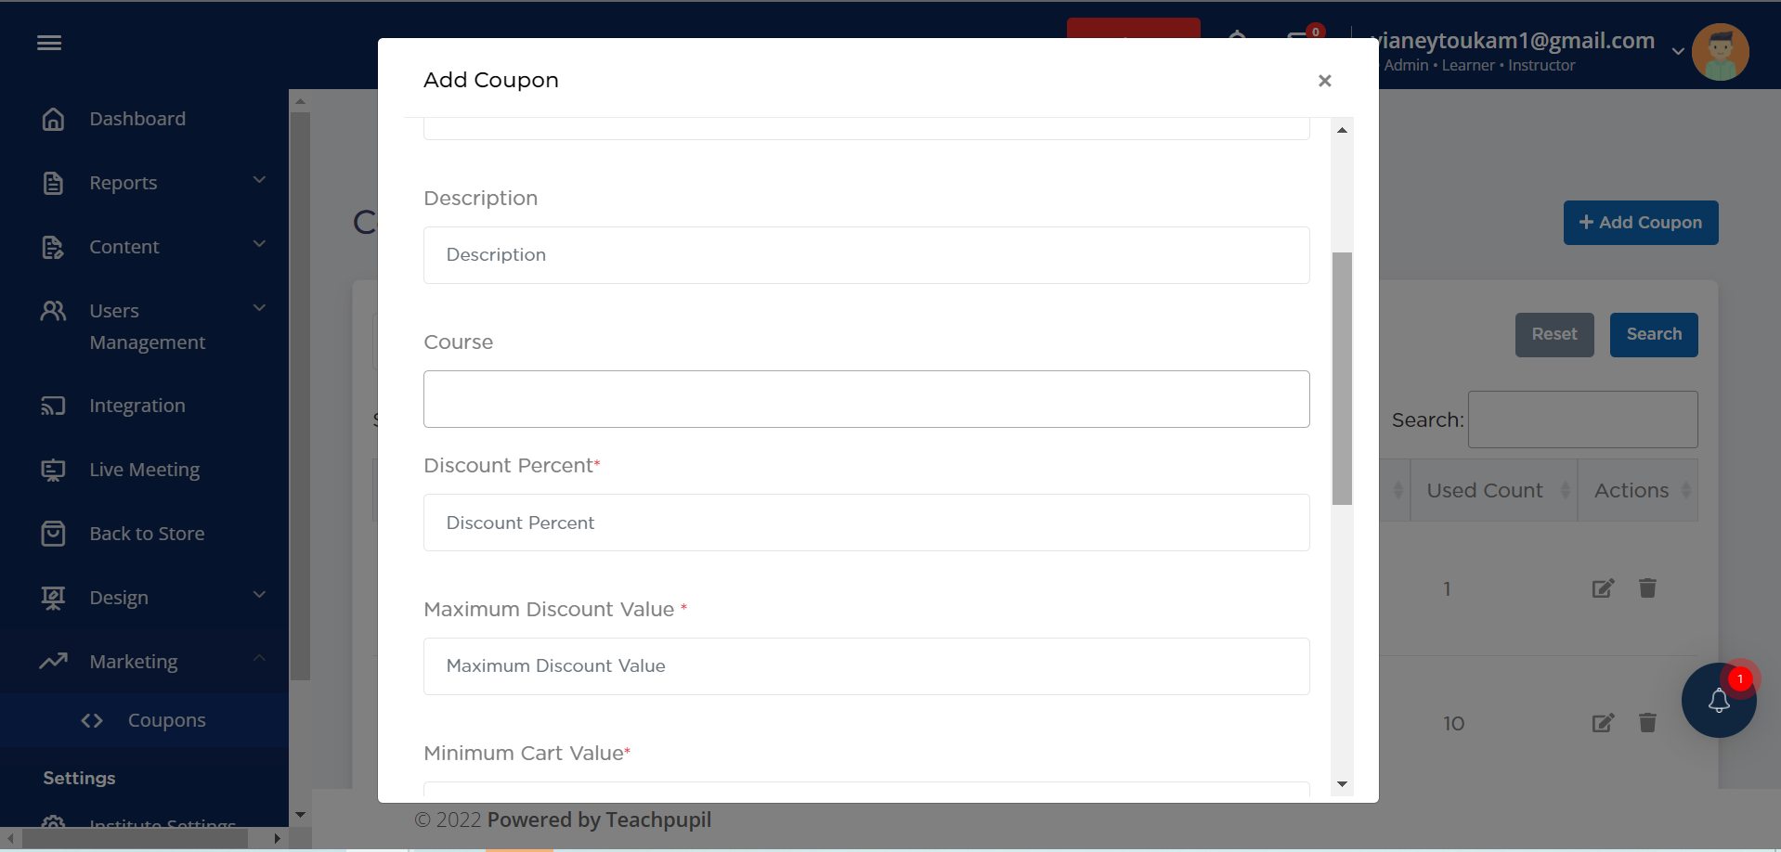Viewport: 1781px width, 852px height.
Task: Click the Live Meeting sidebar icon
Action: click(x=54, y=470)
